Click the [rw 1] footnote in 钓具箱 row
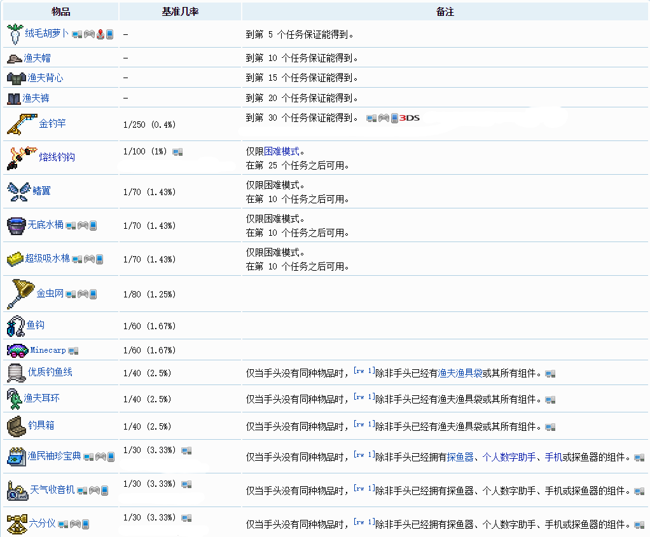This screenshot has height=537, width=650. [x=364, y=425]
